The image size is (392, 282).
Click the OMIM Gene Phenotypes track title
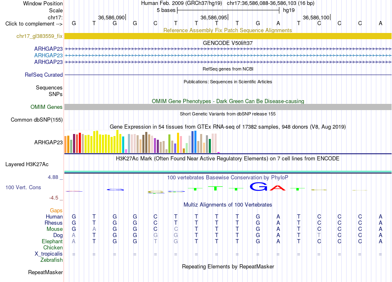pyautogui.click(x=228, y=101)
